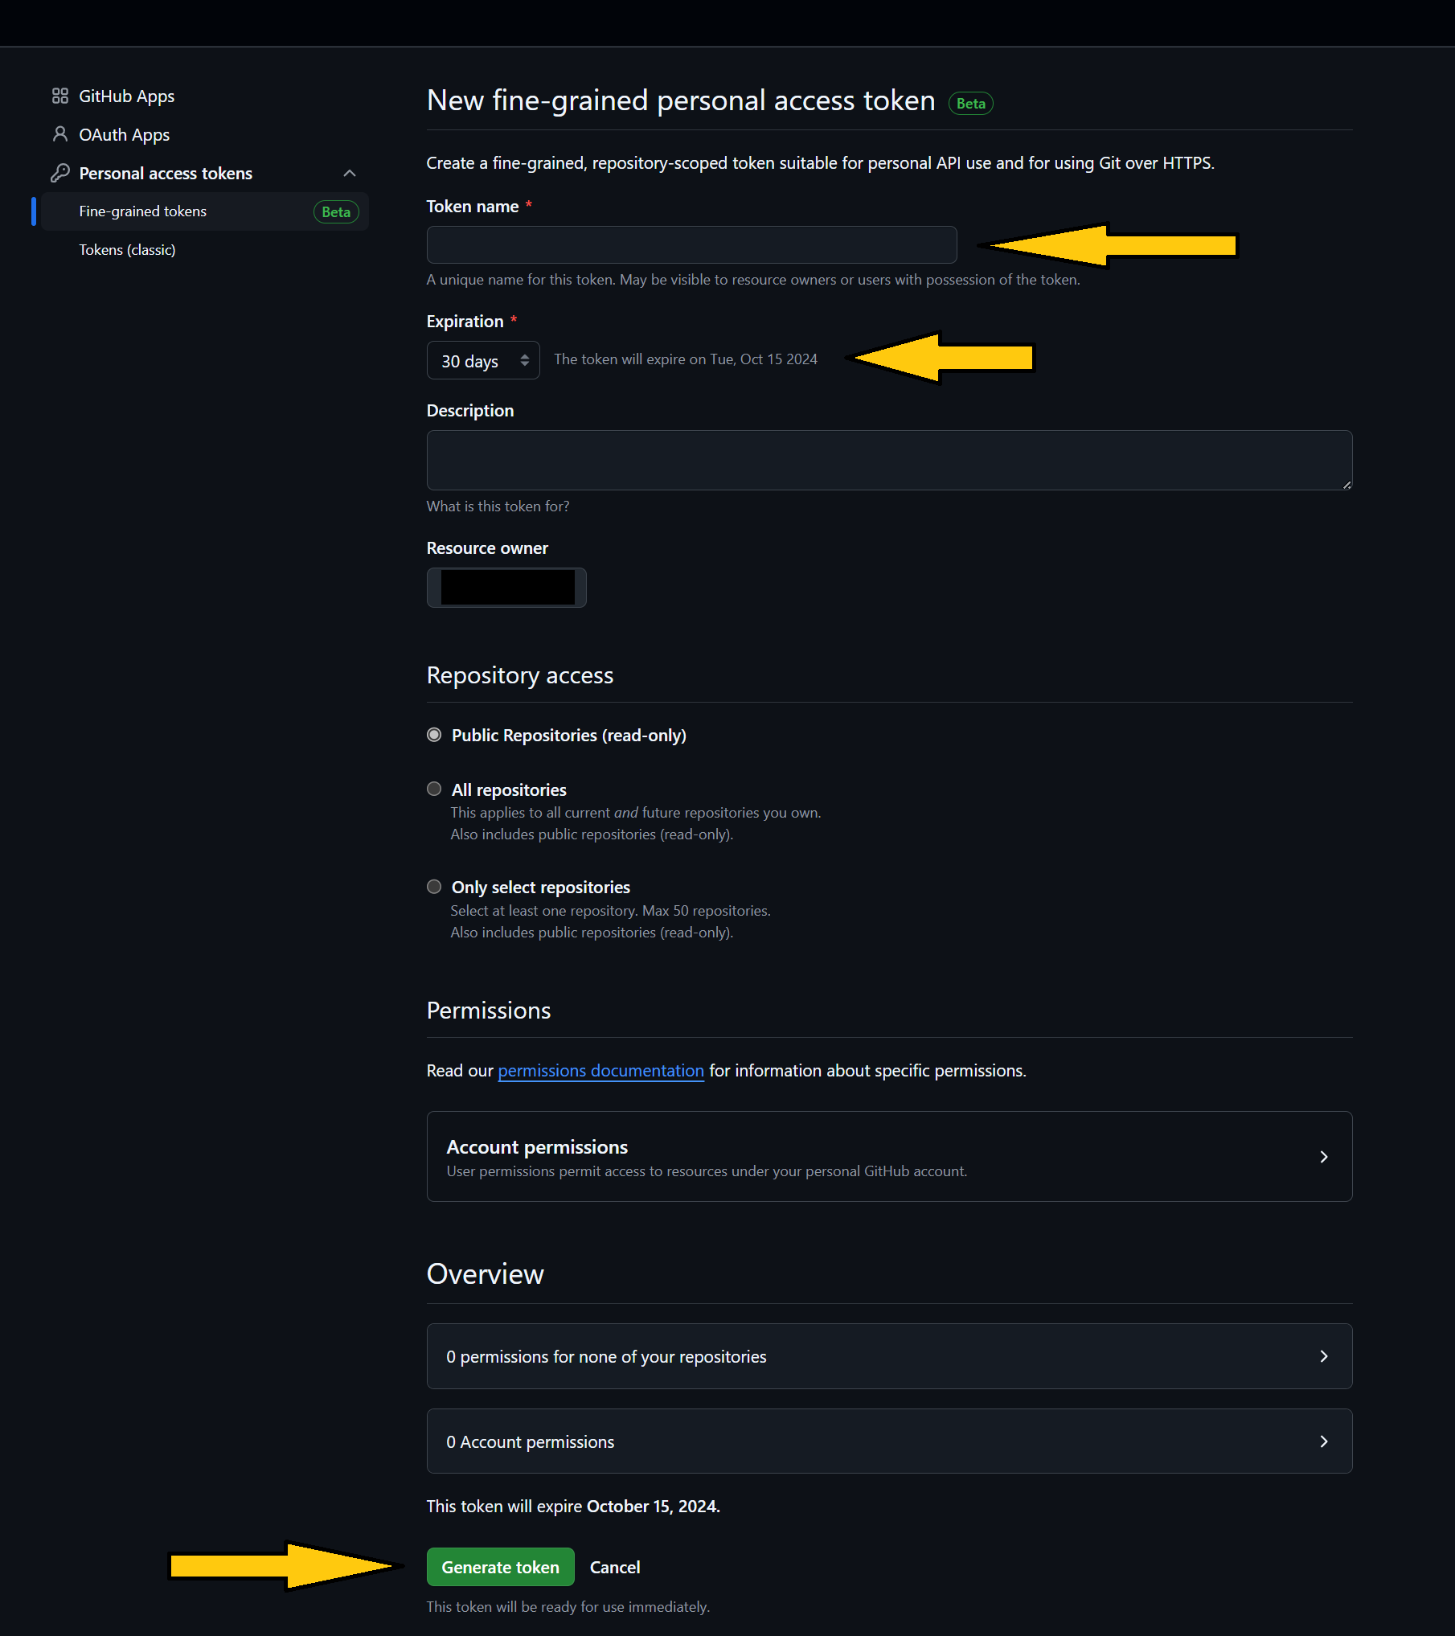Screen dimensions: 1455x1636
Task: Open Fine-grained tokens page
Action: click(143, 211)
